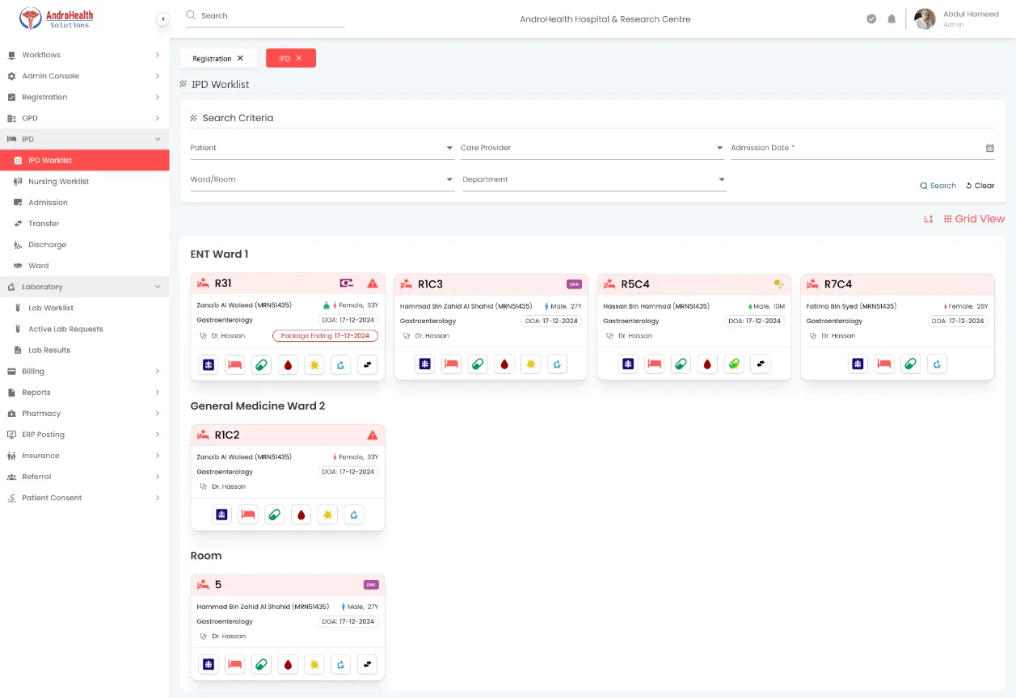Viewport: 1016px width, 698px height.
Task: Switch to Grid View
Action: (x=974, y=219)
